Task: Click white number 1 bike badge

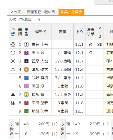Action: tap(26, 44)
